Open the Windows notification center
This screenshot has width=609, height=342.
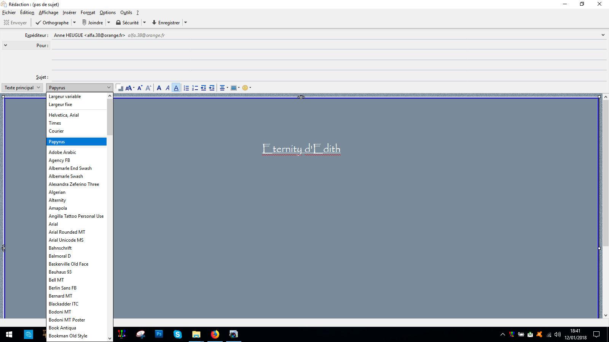(597, 334)
